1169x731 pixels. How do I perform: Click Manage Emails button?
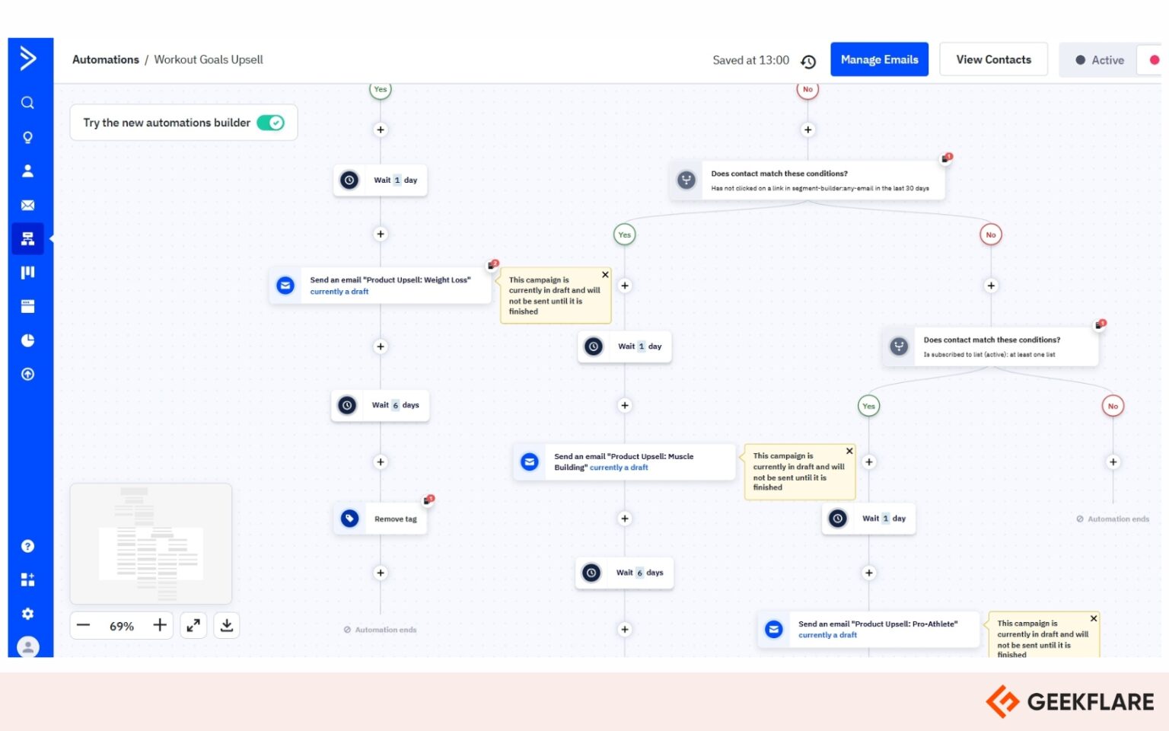tap(879, 59)
